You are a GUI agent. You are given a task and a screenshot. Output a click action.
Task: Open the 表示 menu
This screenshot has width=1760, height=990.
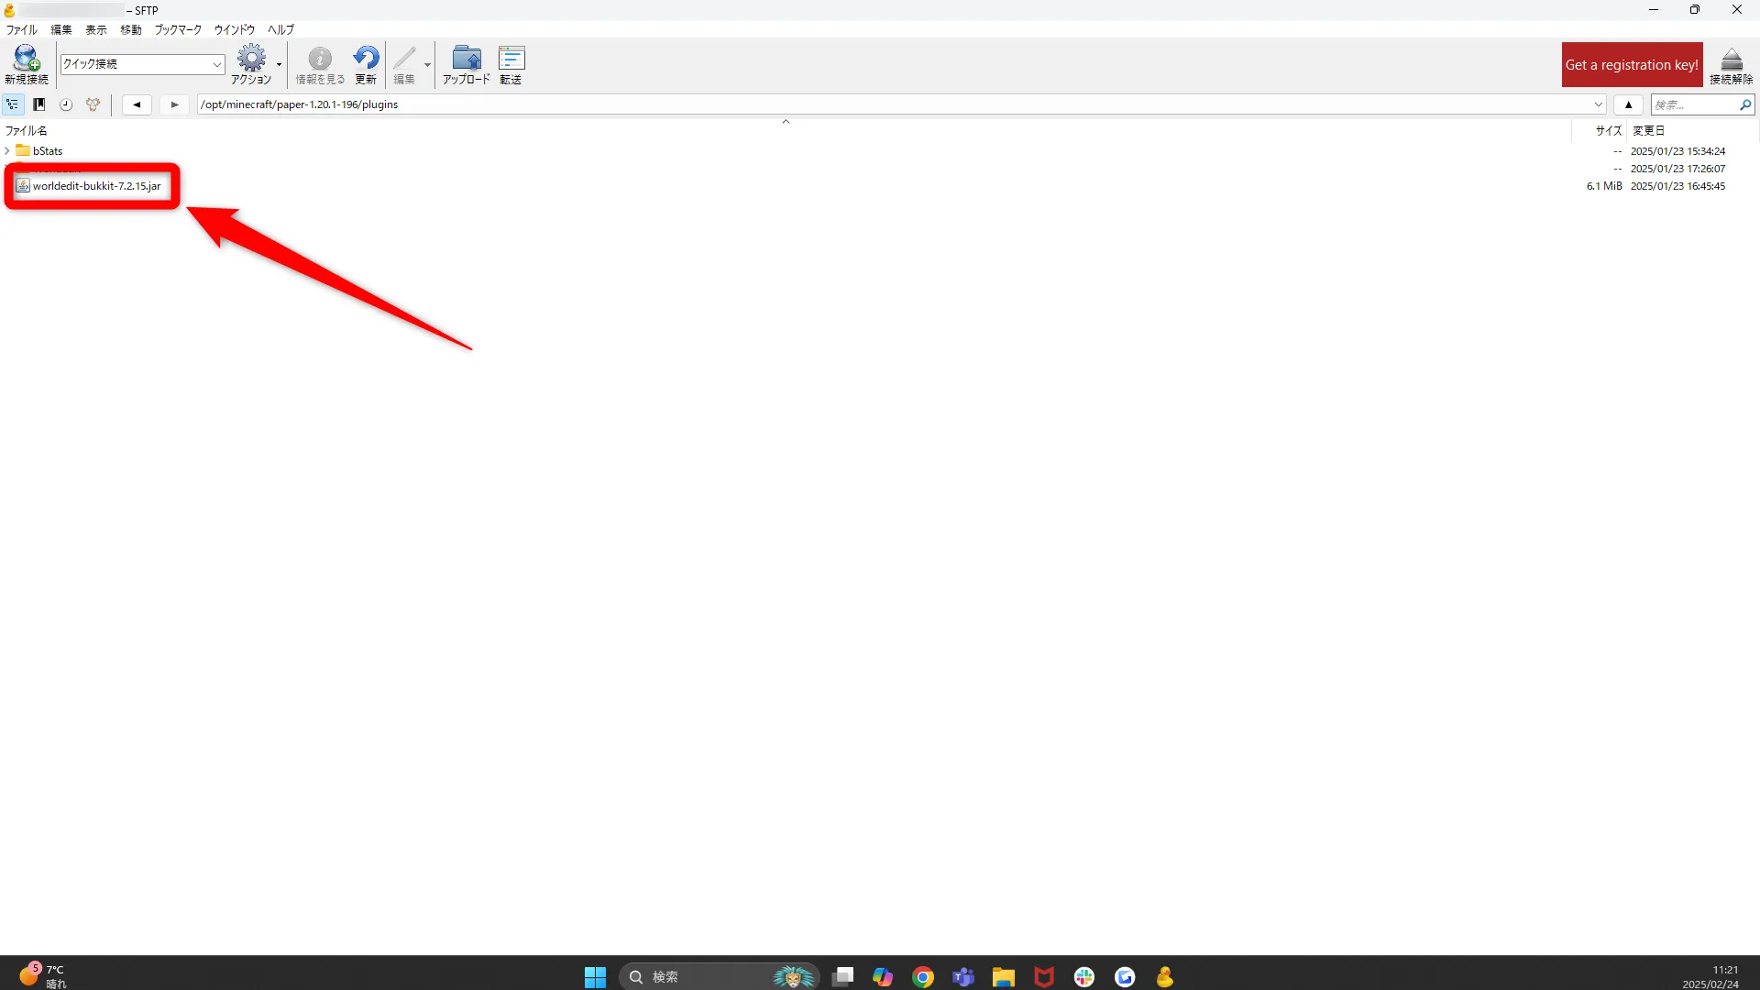coord(96,29)
